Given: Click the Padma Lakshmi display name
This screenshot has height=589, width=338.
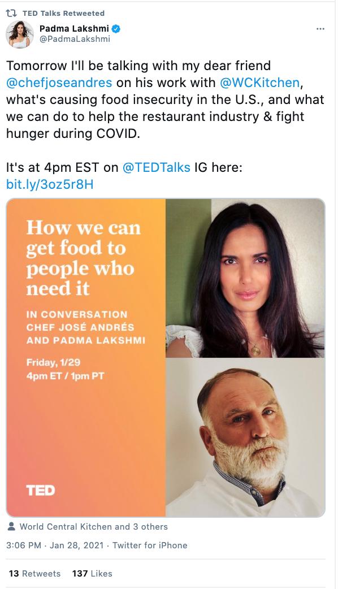Looking at the screenshot, I should (75, 29).
